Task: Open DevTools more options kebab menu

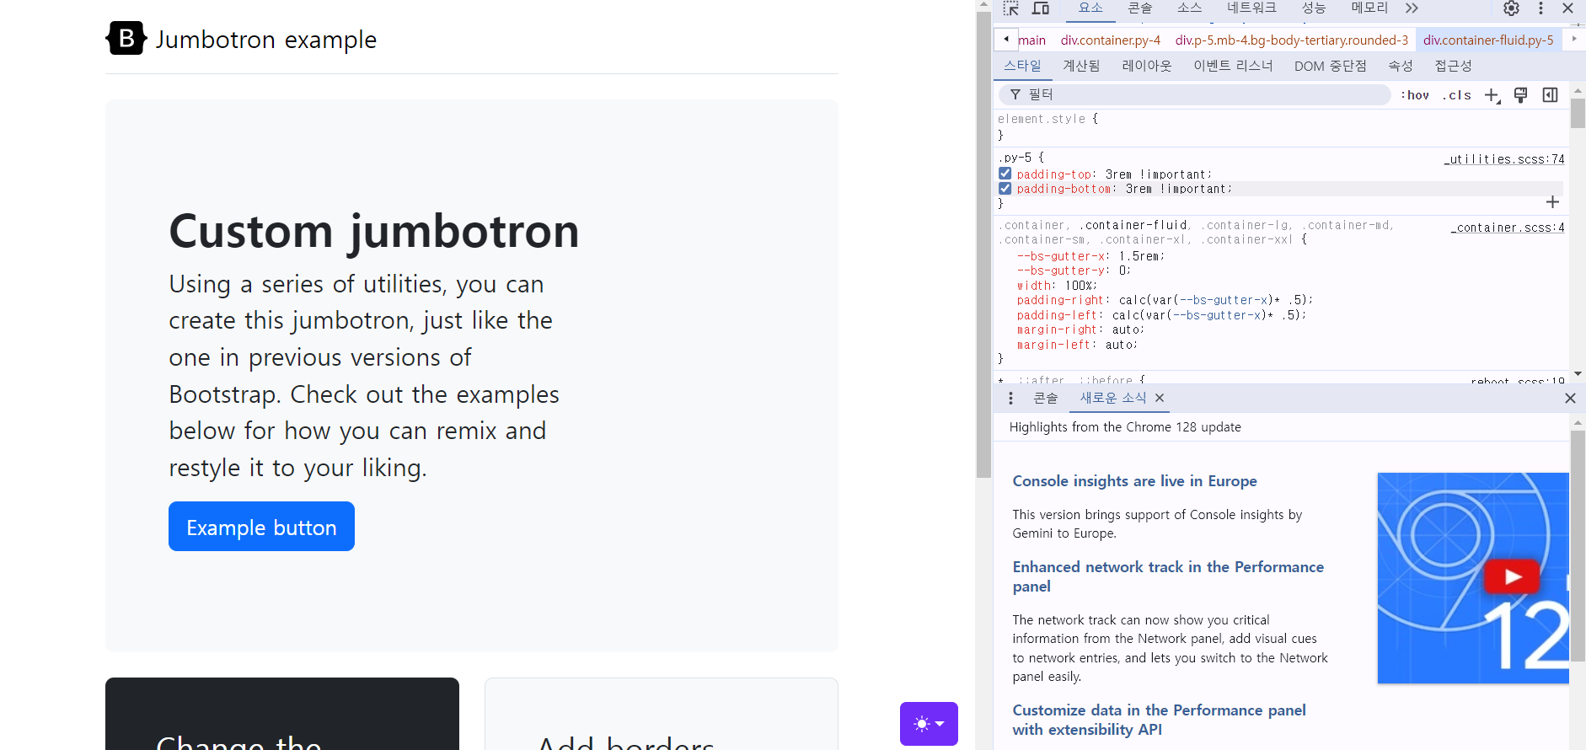Action: click(x=1540, y=8)
